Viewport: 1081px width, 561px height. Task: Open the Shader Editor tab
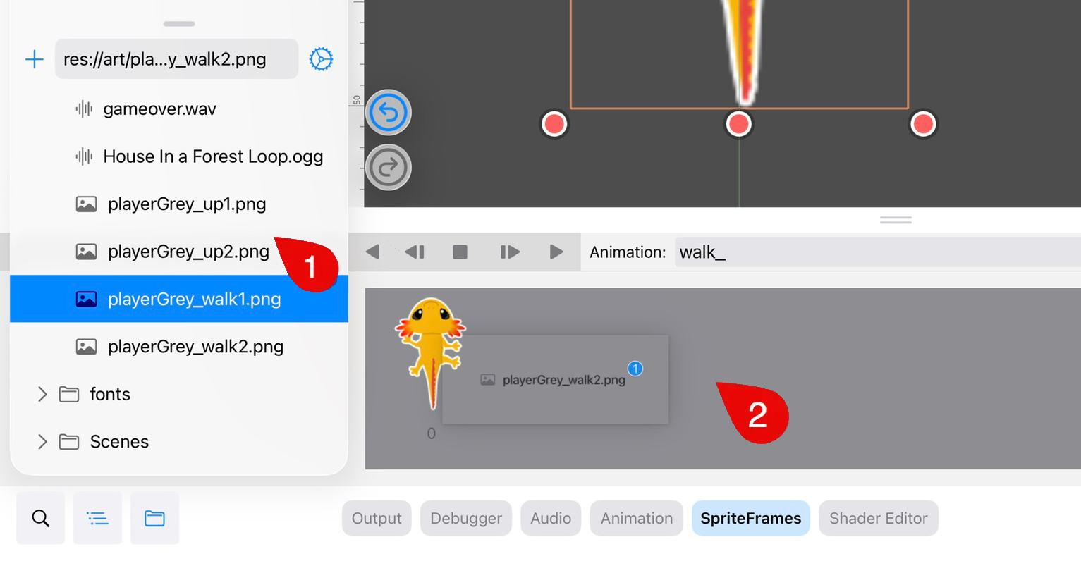pyautogui.click(x=878, y=518)
